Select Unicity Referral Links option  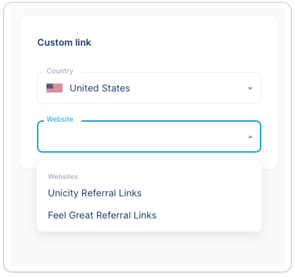[95, 193]
